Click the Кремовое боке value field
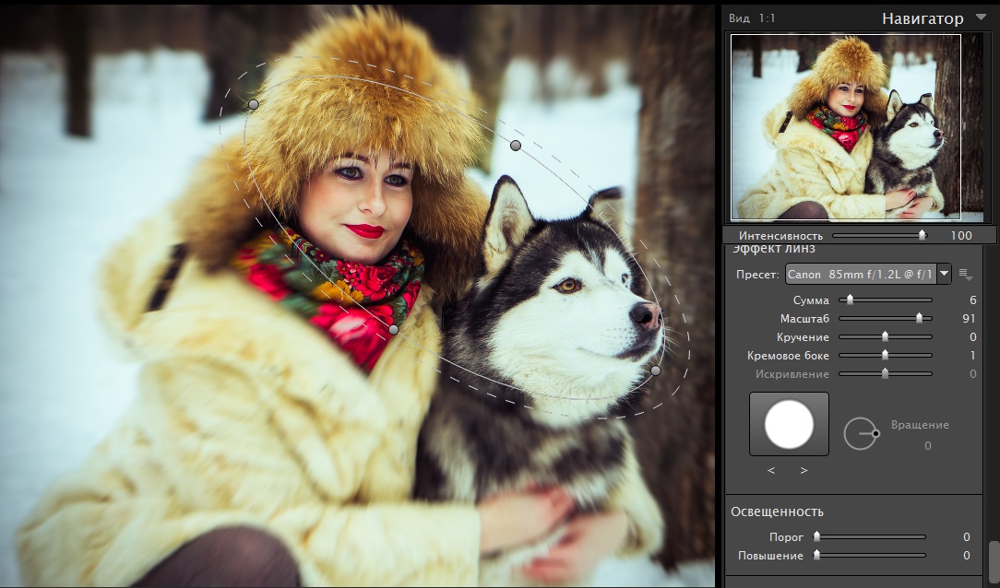This screenshot has height=588, width=1000. pyautogui.click(x=973, y=356)
